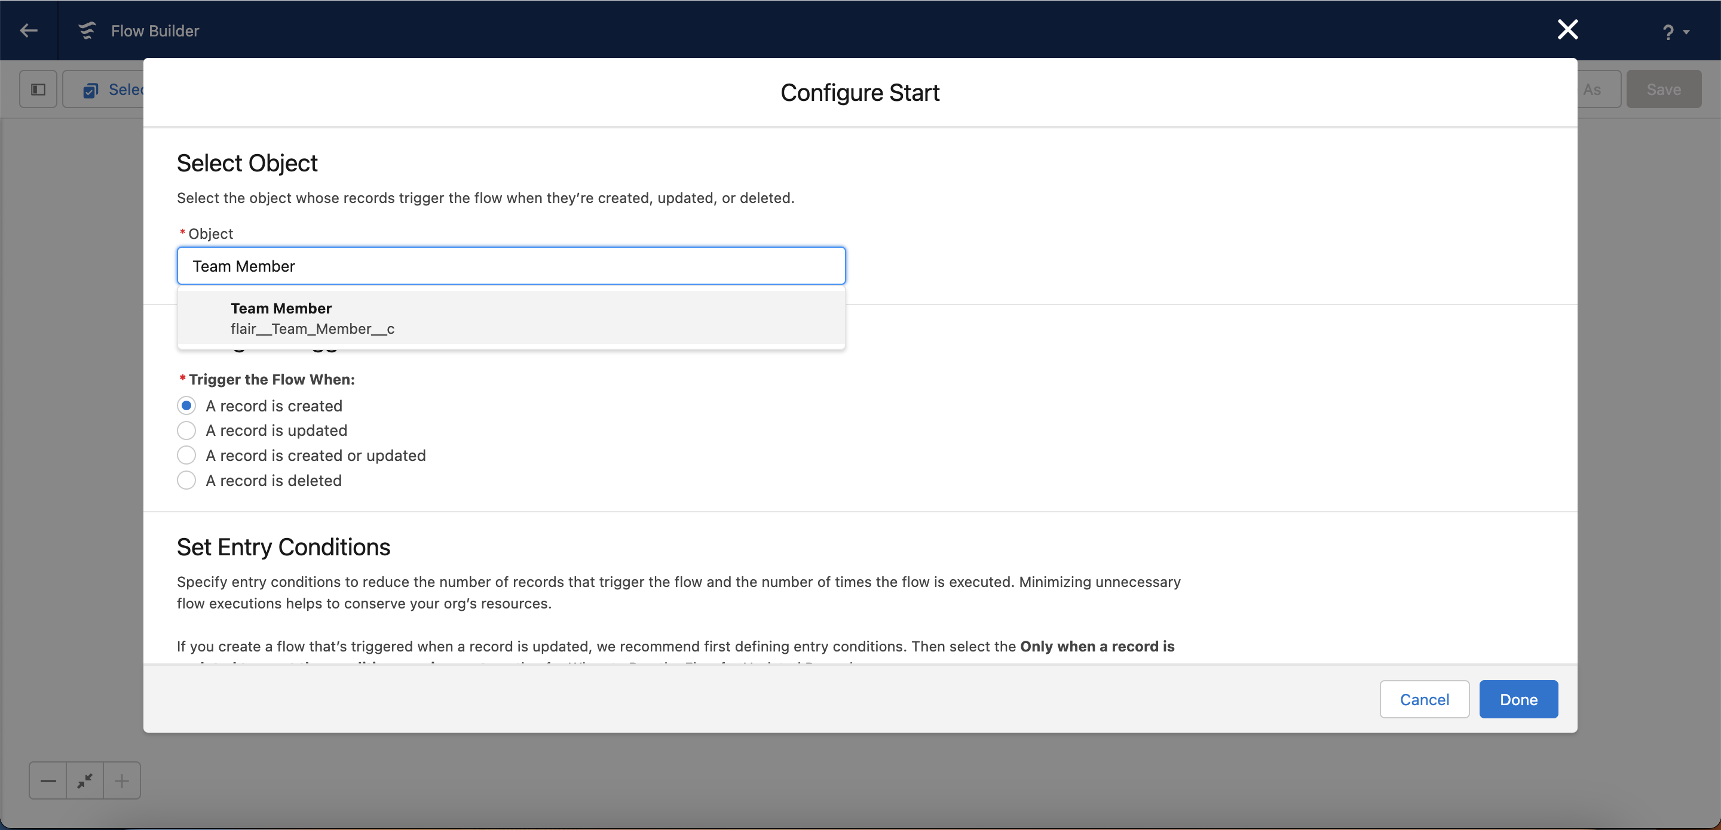This screenshot has height=830, width=1721.
Task: Select 'A record is created' radio
Action: click(186, 405)
